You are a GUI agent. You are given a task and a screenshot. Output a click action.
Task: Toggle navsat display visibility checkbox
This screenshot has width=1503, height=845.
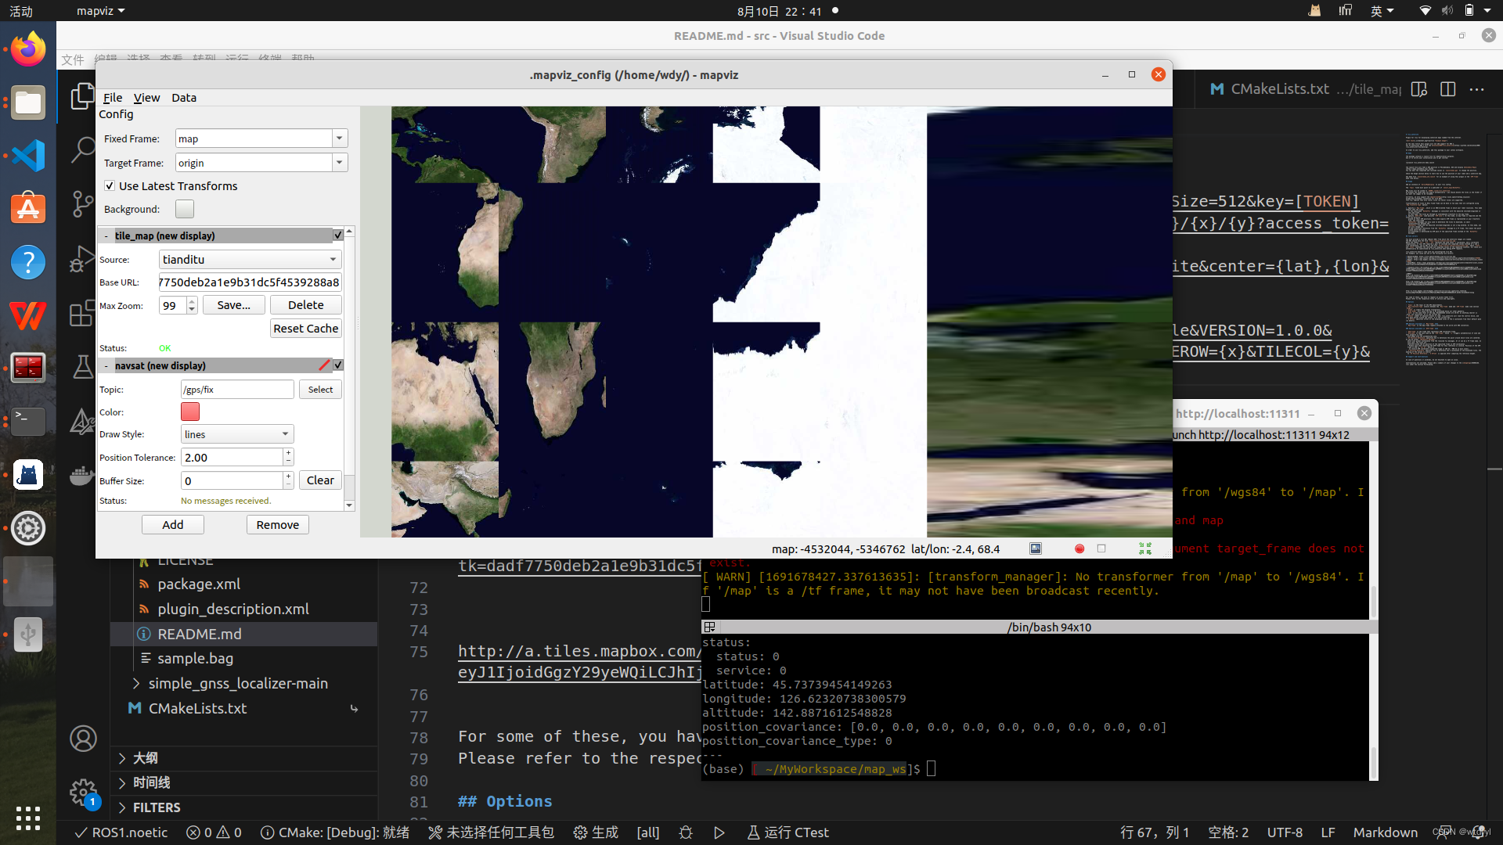(338, 365)
